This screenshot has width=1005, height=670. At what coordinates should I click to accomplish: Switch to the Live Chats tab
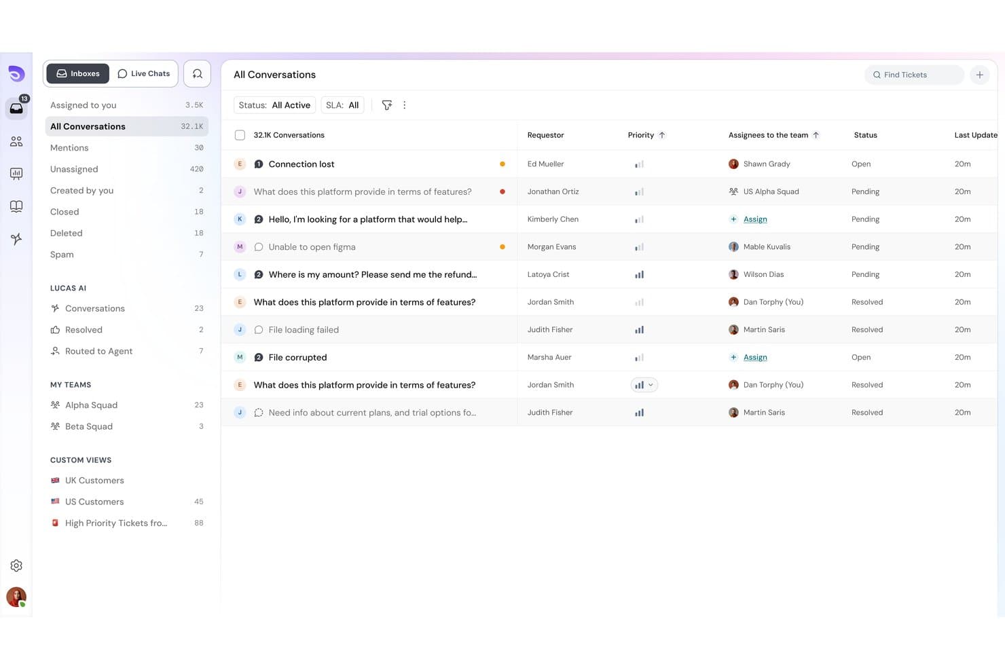click(143, 73)
